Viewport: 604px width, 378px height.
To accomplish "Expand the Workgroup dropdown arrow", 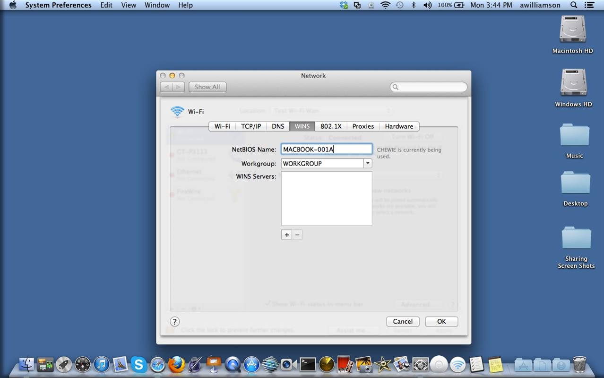I will (x=367, y=163).
